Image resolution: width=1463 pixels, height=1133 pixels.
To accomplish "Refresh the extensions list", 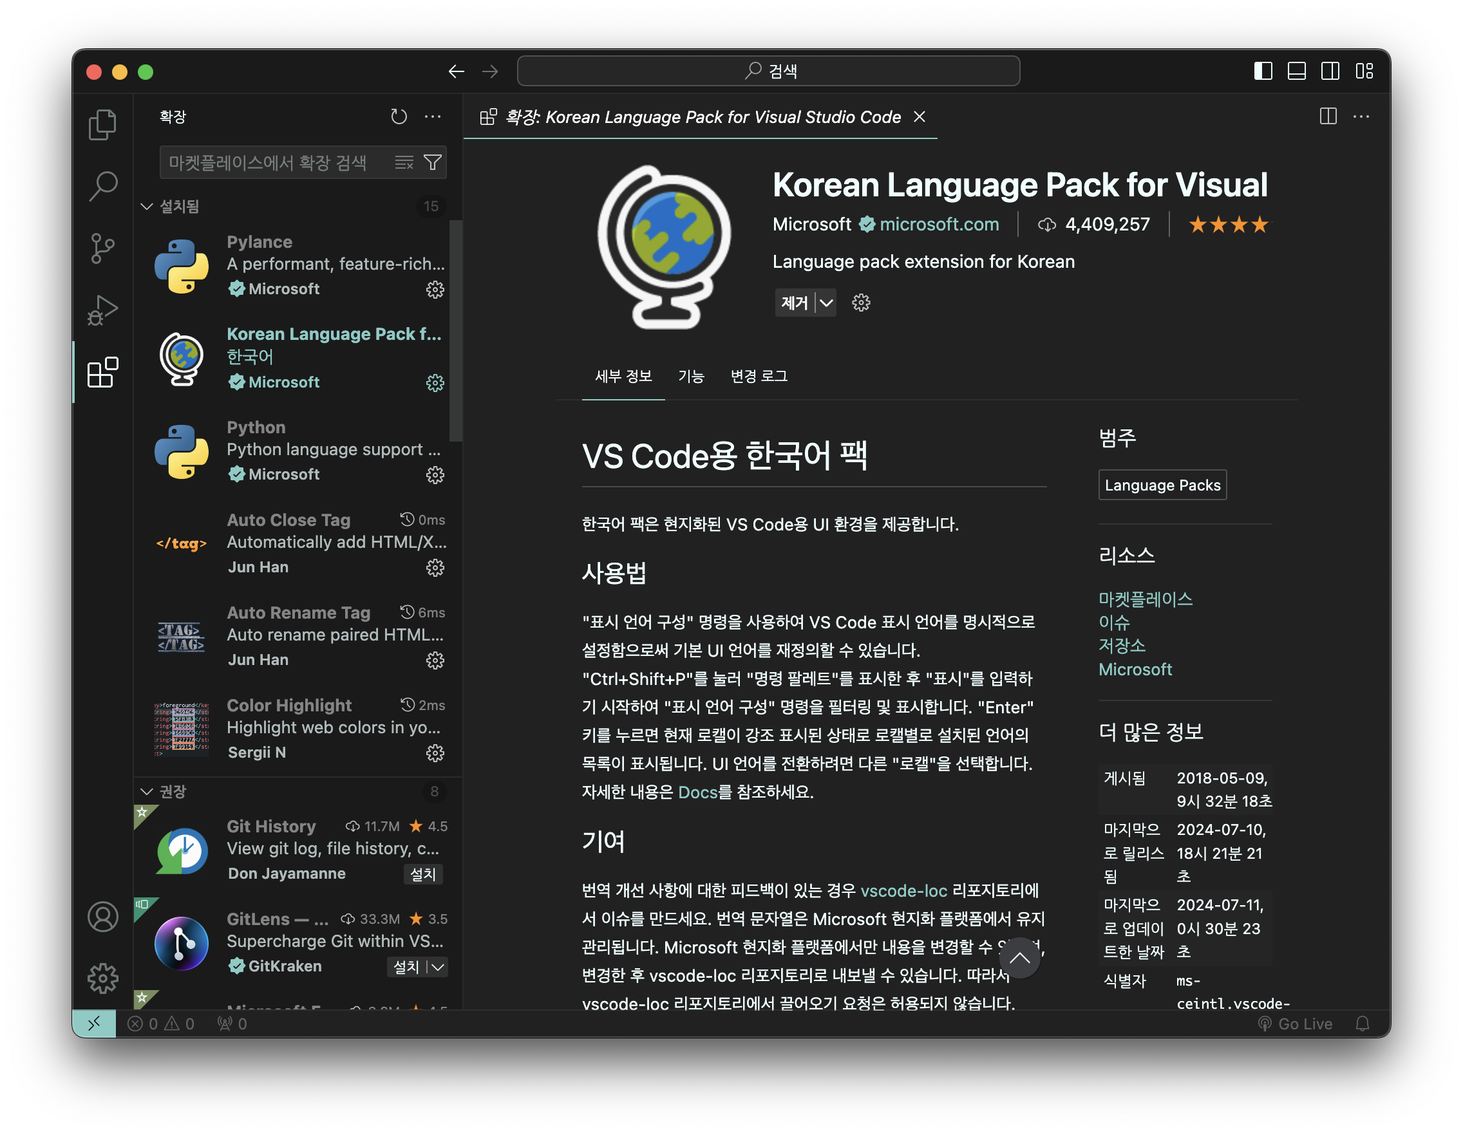I will [x=399, y=117].
